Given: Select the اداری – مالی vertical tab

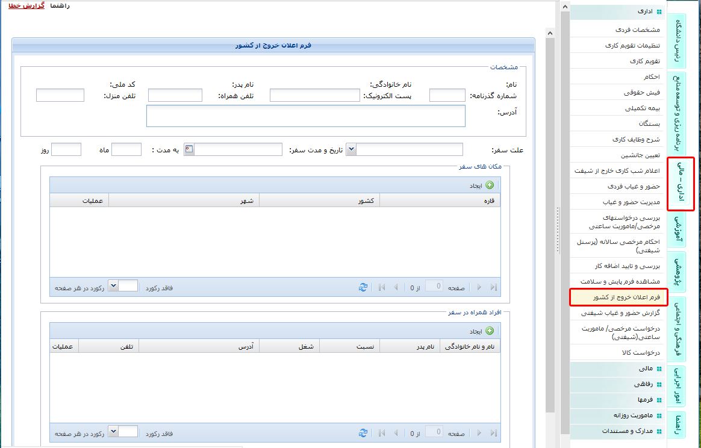Looking at the screenshot, I should (x=681, y=184).
